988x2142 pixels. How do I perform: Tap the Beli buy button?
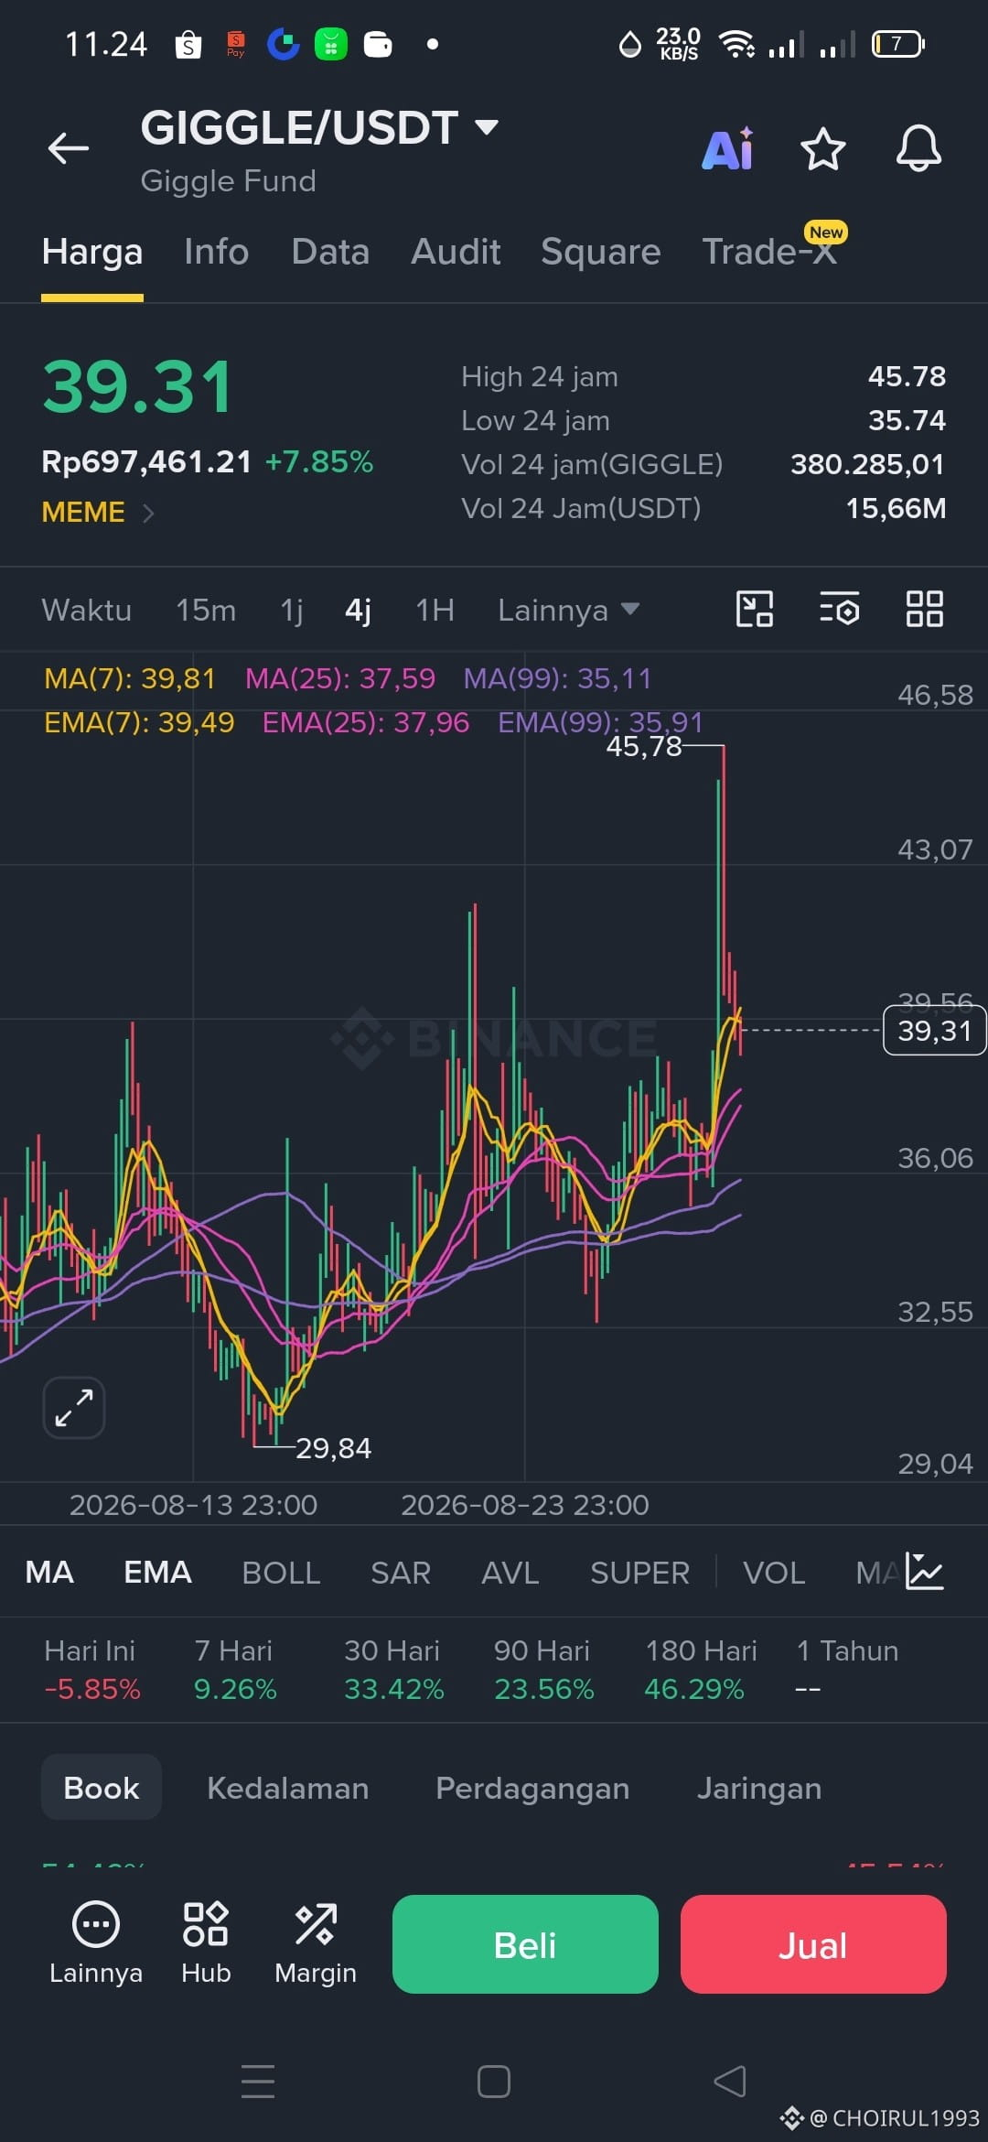coord(525,1944)
